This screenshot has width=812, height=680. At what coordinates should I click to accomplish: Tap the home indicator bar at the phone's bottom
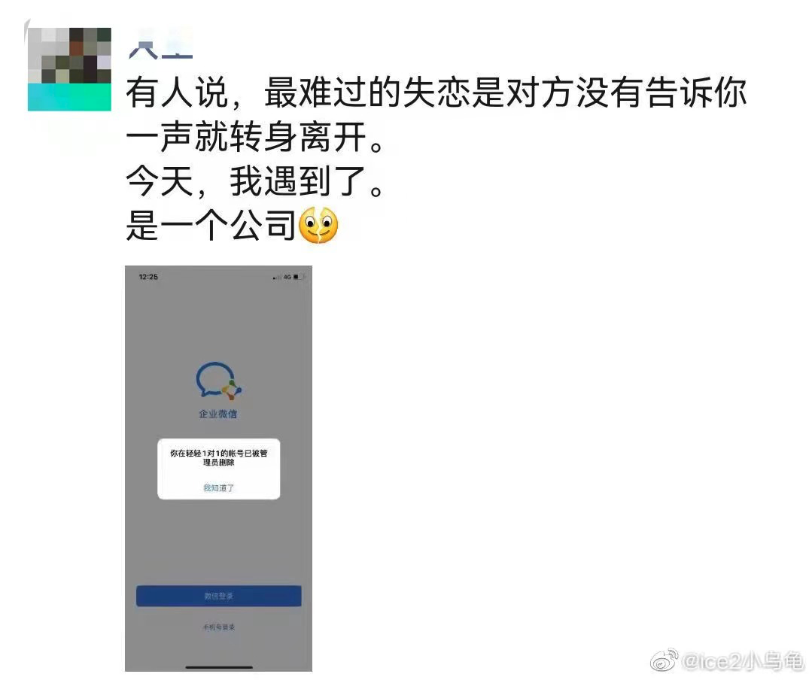[x=219, y=667]
